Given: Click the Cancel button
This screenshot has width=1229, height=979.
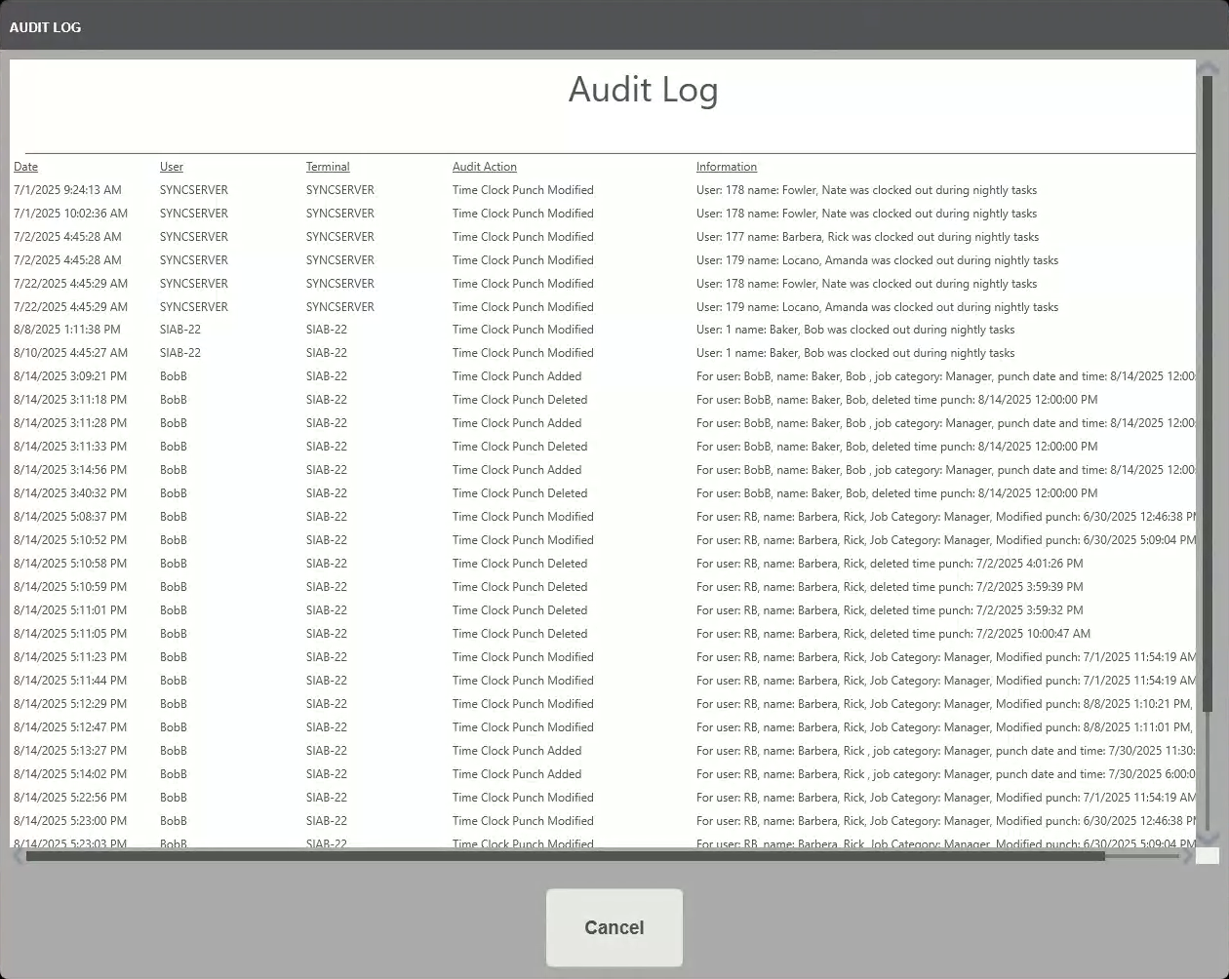Looking at the screenshot, I should click(614, 927).
